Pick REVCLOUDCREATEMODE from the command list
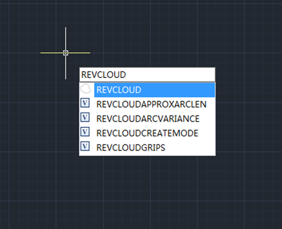 147,133
